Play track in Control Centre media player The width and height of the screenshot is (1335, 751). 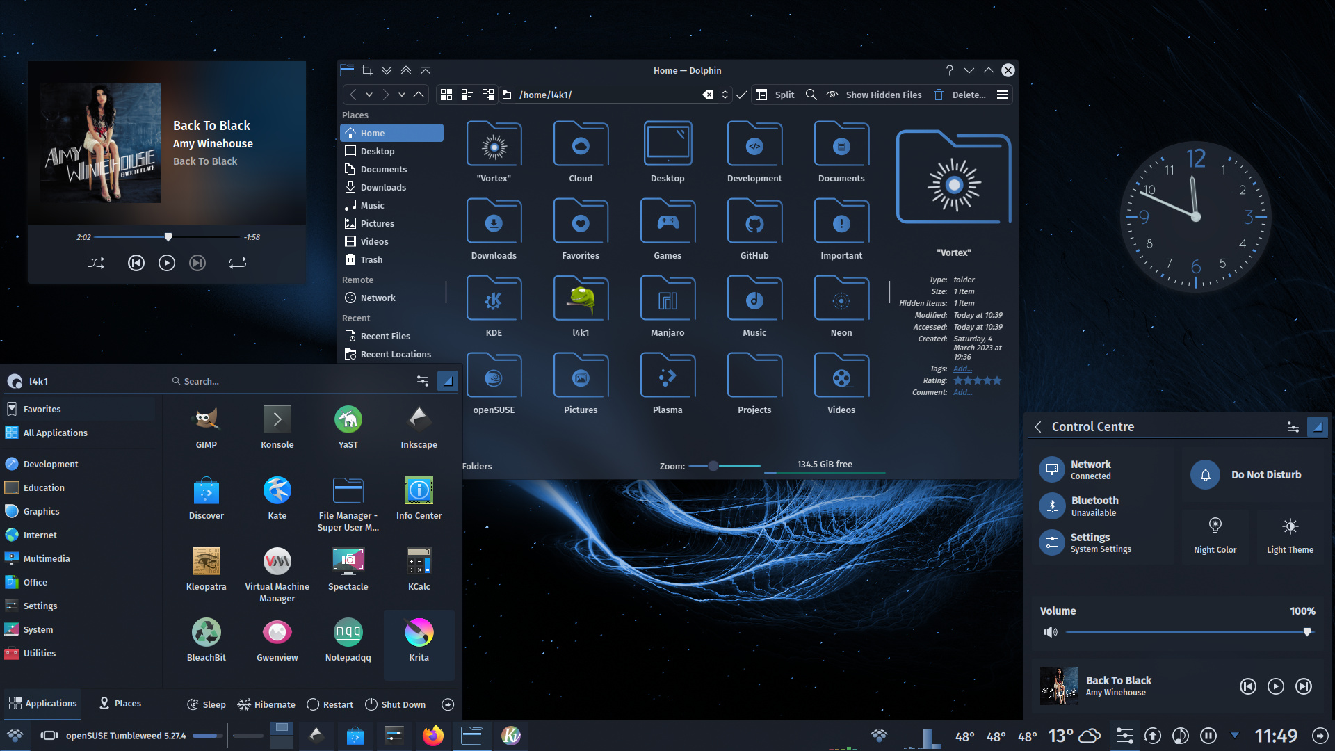coord(1275,686)
